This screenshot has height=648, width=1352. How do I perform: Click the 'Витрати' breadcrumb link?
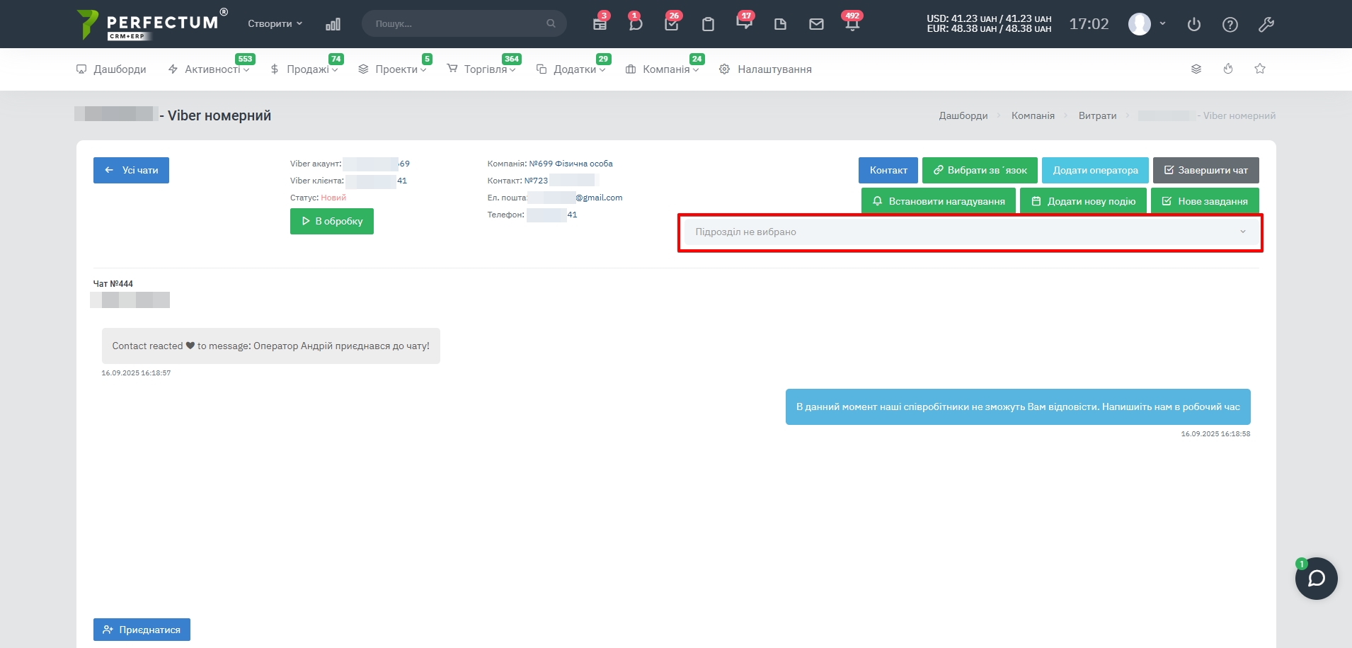point(1097,116)
